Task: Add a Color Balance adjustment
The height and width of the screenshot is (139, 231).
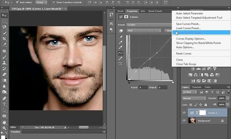Action: tap(196, 75)
